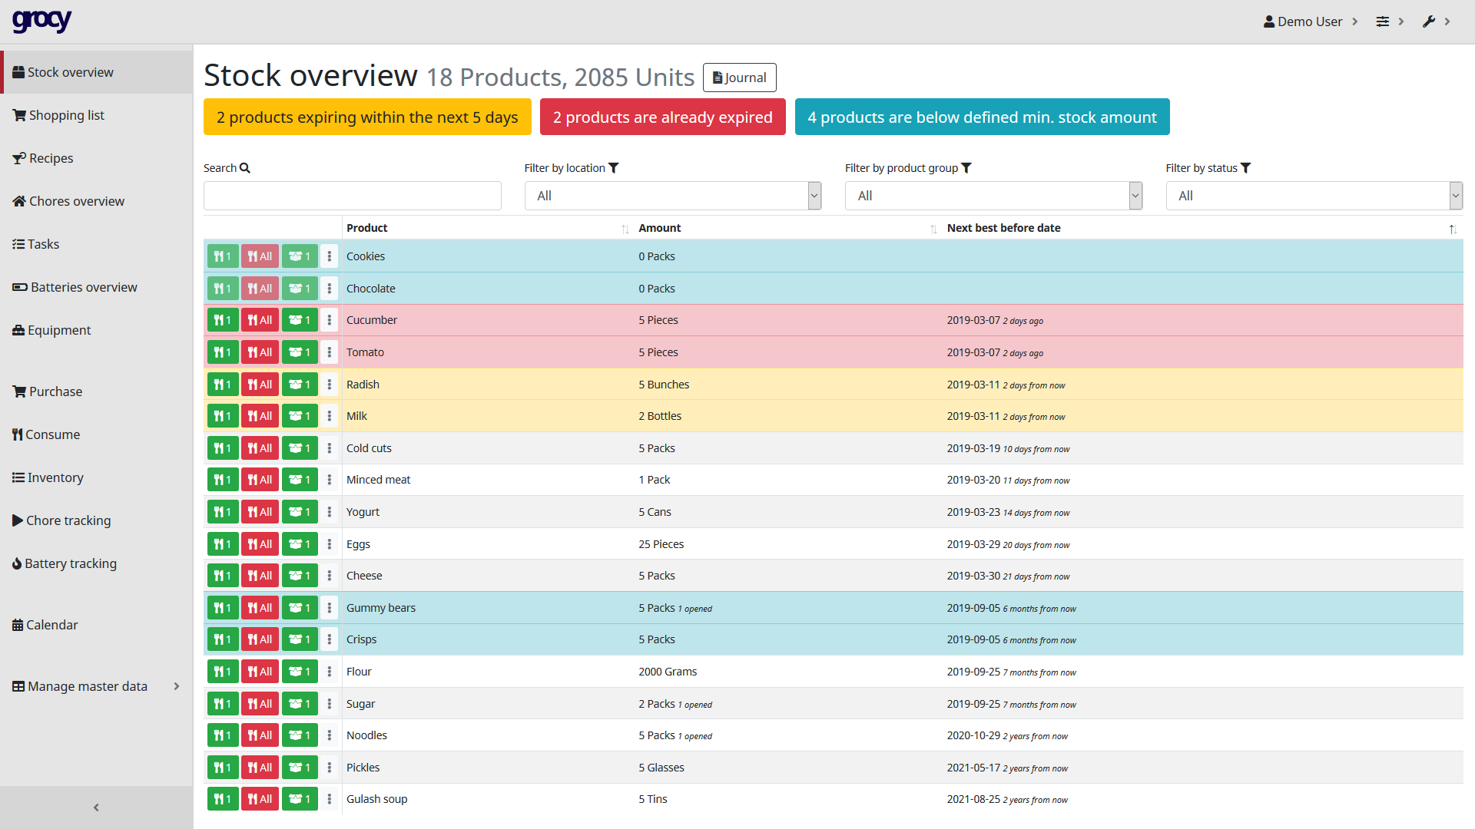Viewport: 1475px width, 829px height.
Task: Click the already expired products banner
Action: pos(662,117)
